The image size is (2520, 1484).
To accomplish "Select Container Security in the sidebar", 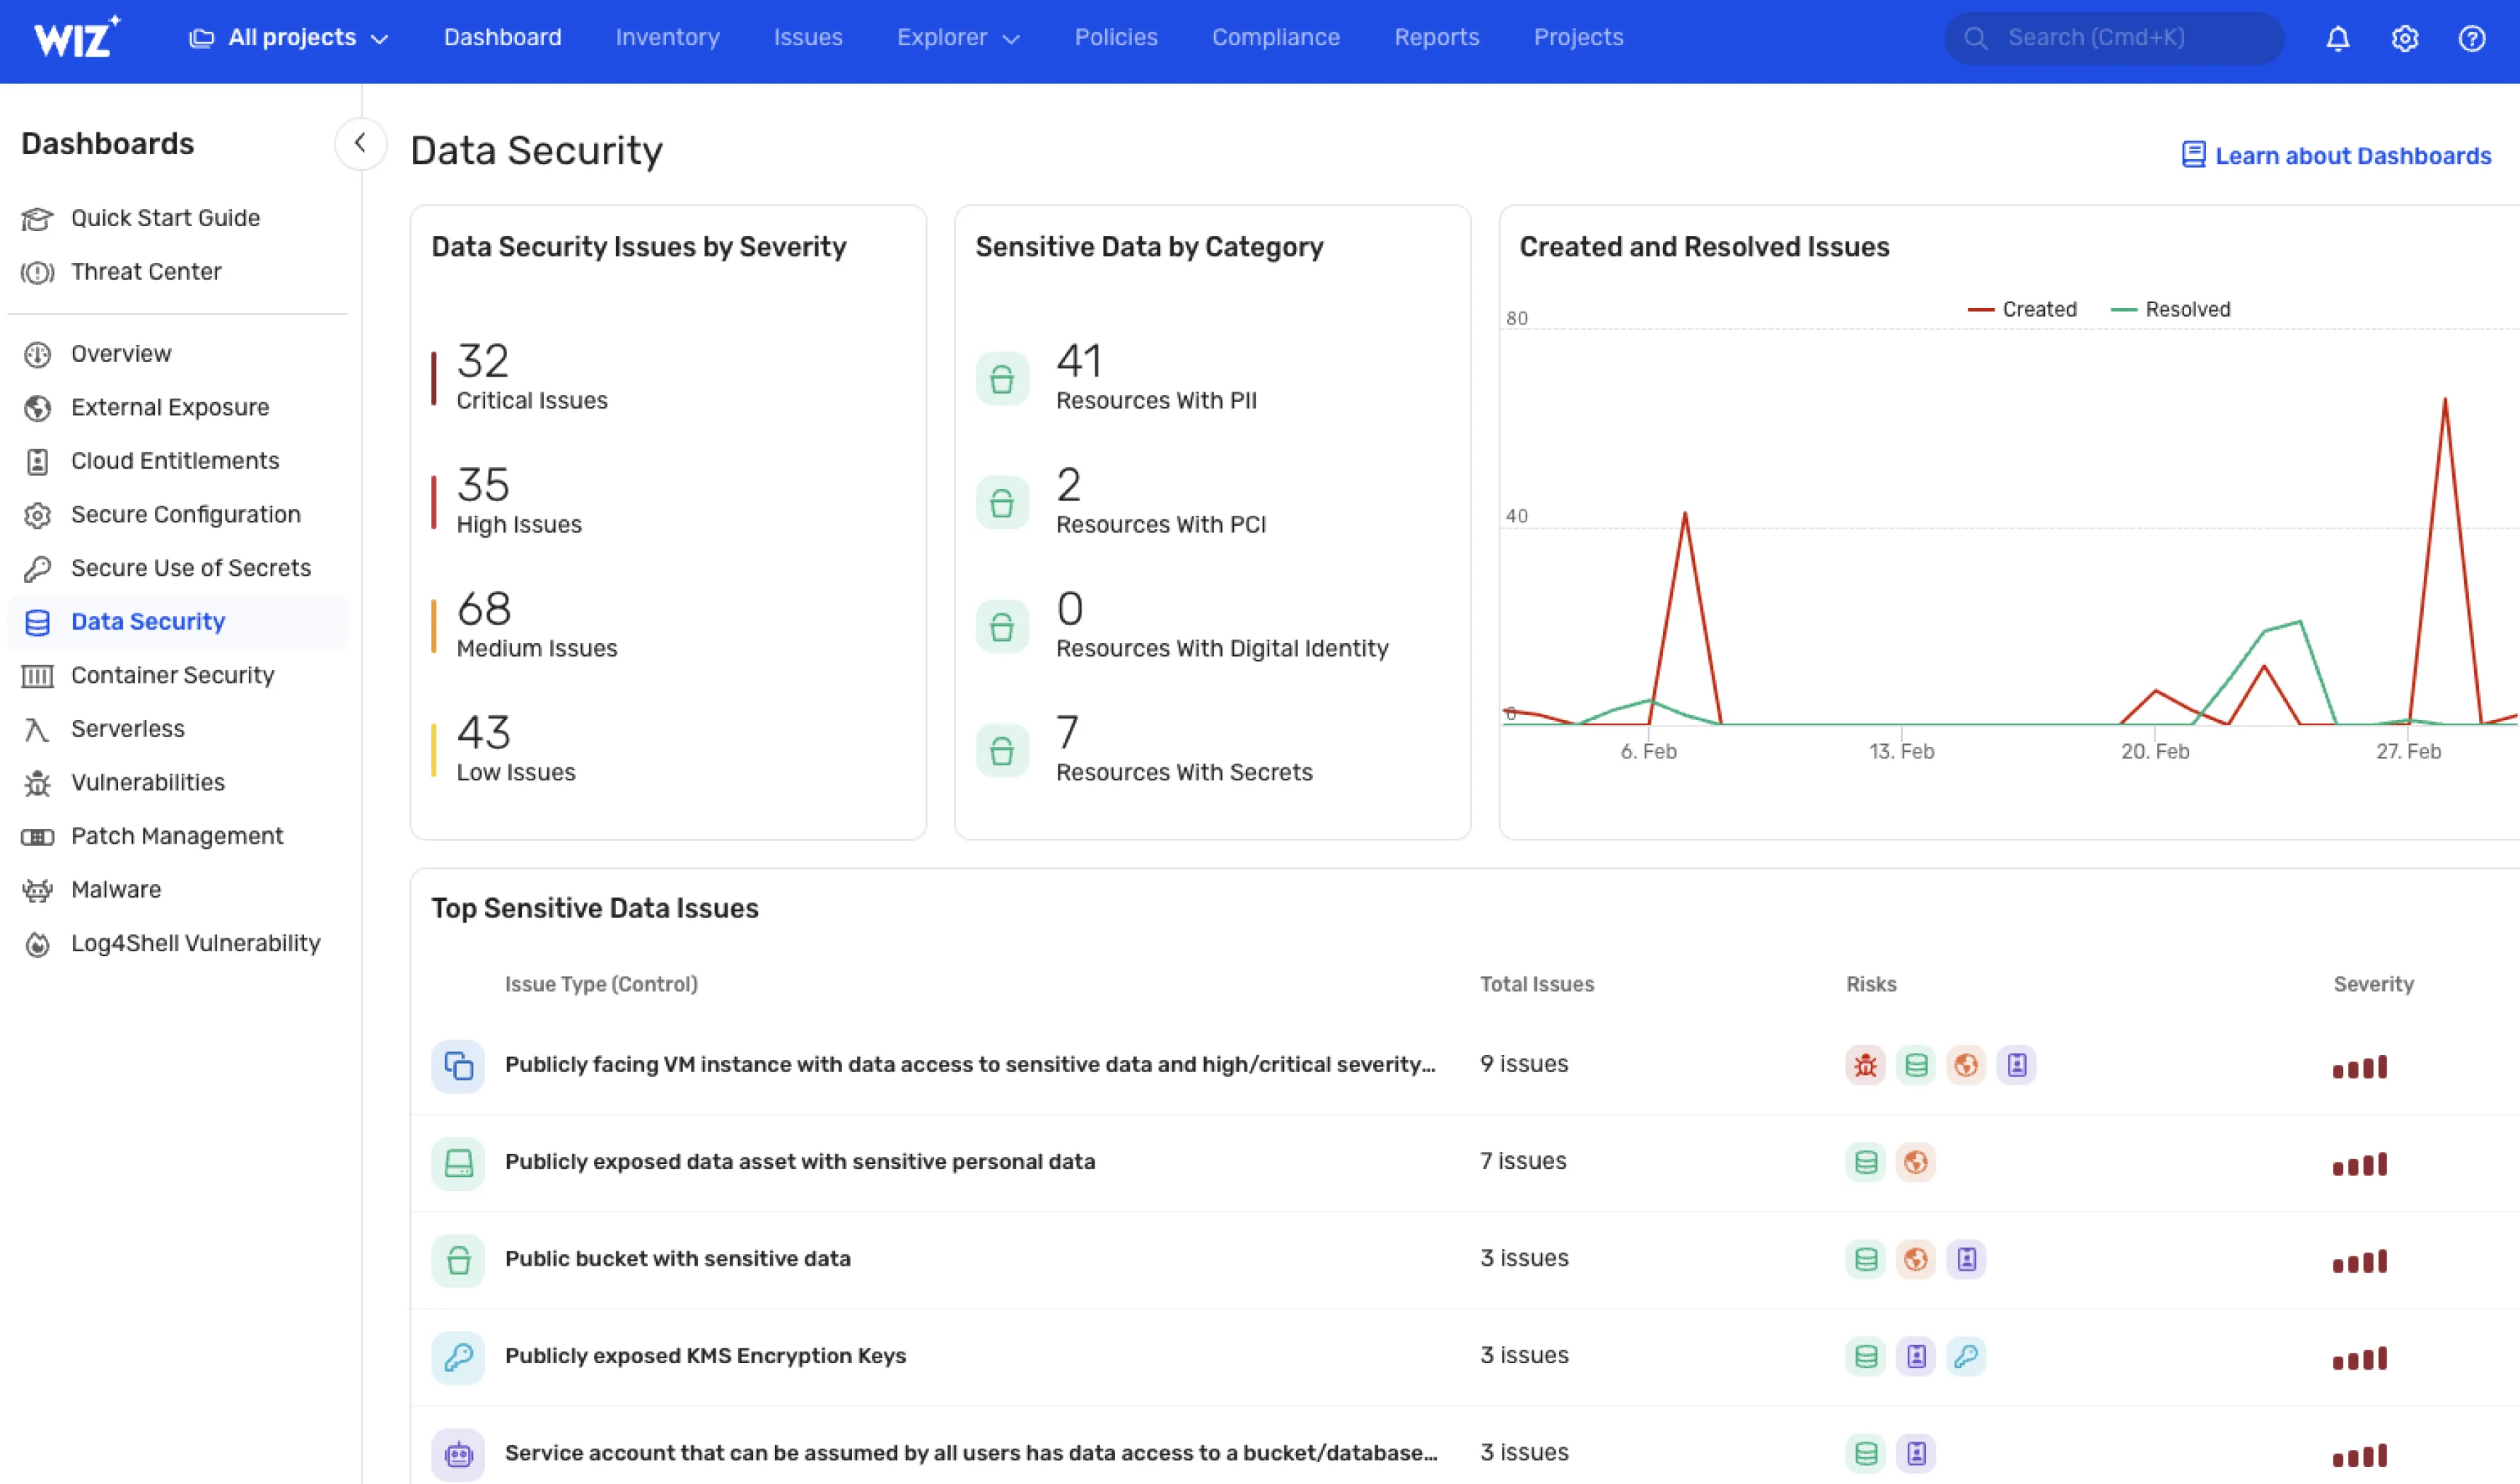I will [x=172, y=676].
